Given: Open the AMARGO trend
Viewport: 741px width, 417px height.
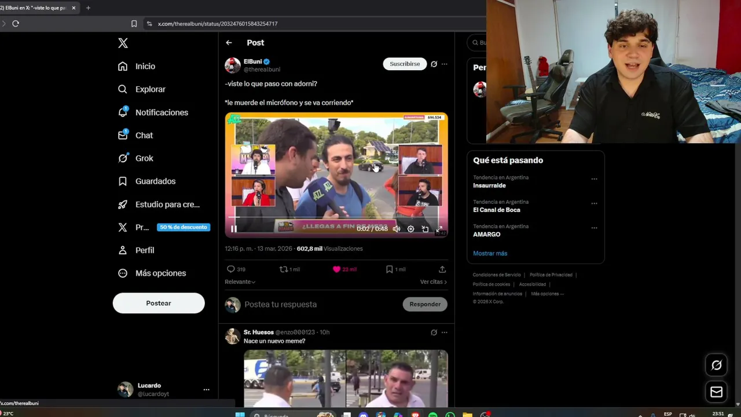Looking at the screenshot, I should (486, 235).
